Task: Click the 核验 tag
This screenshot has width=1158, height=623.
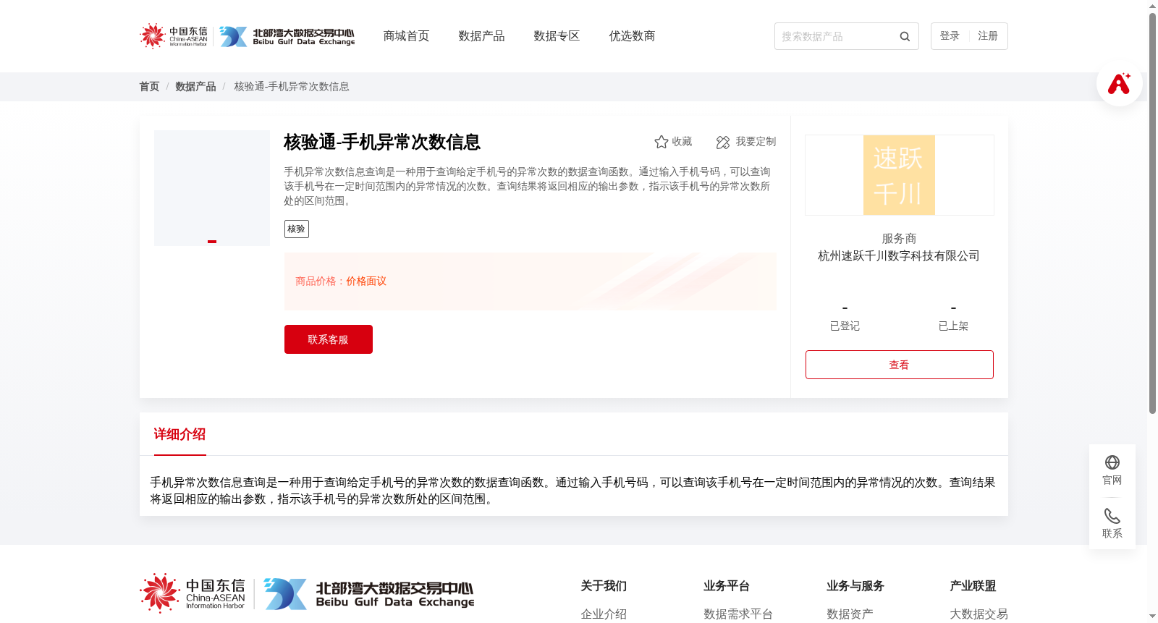Action: pos(297,229)
